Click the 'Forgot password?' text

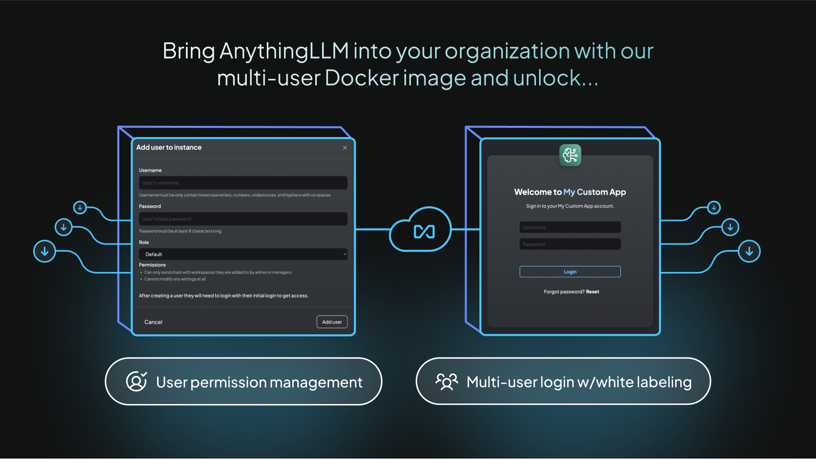pos(564,292)
